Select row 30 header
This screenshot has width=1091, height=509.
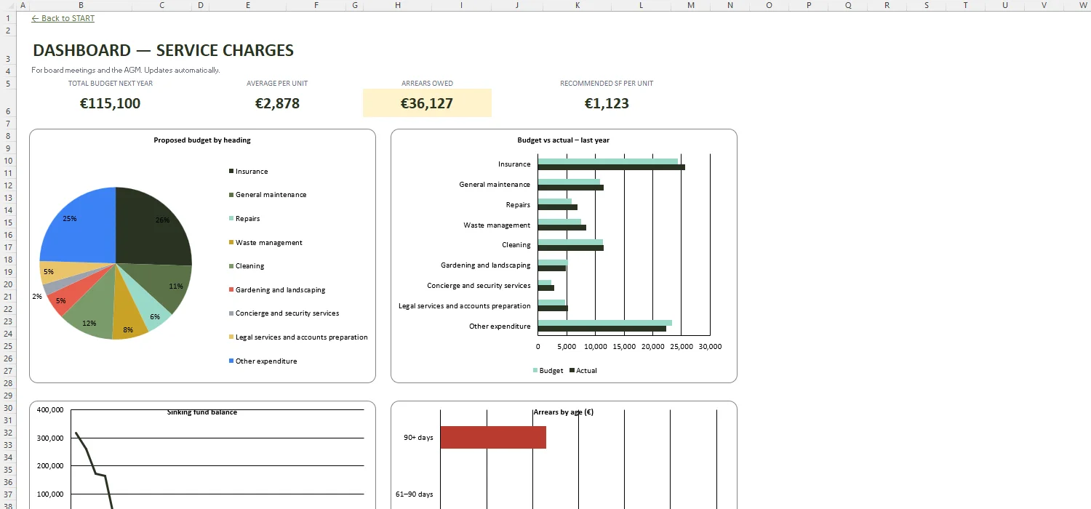7,408
